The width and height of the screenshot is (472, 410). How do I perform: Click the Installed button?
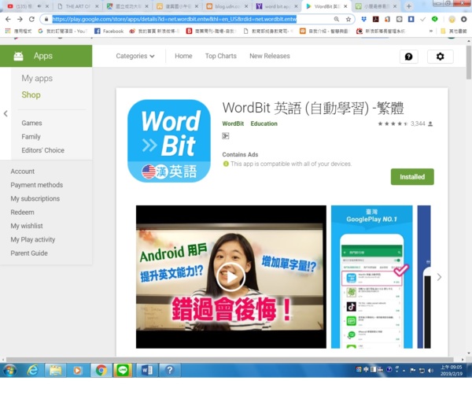click(411, 177)
